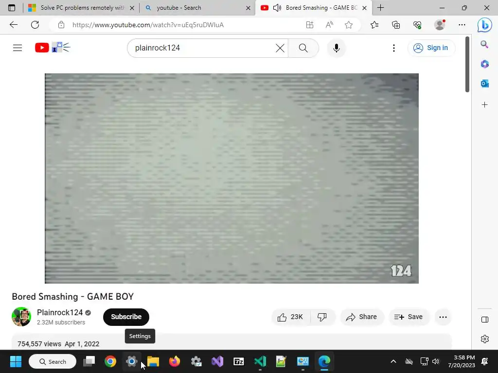Open File Explorer from taskbar
498x373 pixels.
153,361
